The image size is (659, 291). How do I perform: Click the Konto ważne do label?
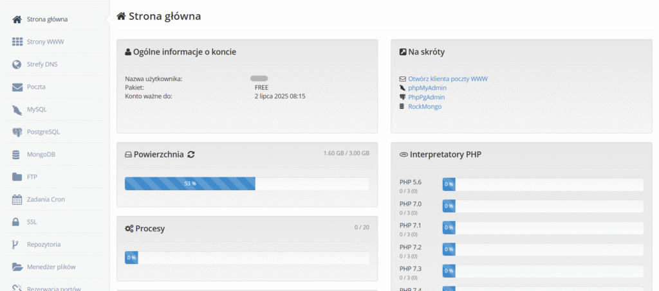coord(149,96)
